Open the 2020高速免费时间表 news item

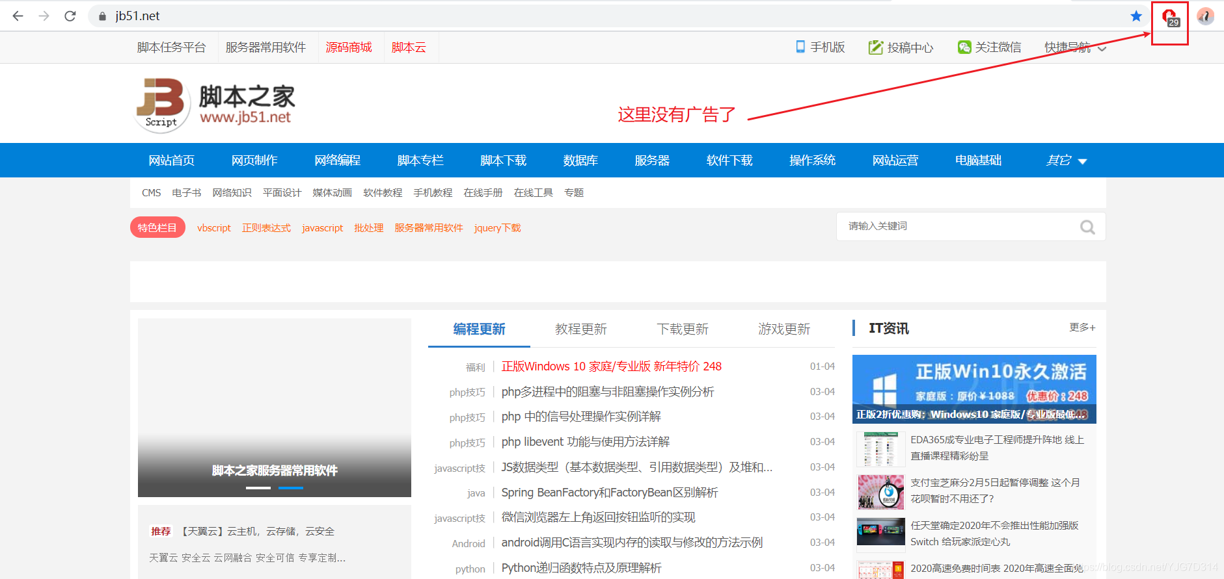tap(997, 569)
